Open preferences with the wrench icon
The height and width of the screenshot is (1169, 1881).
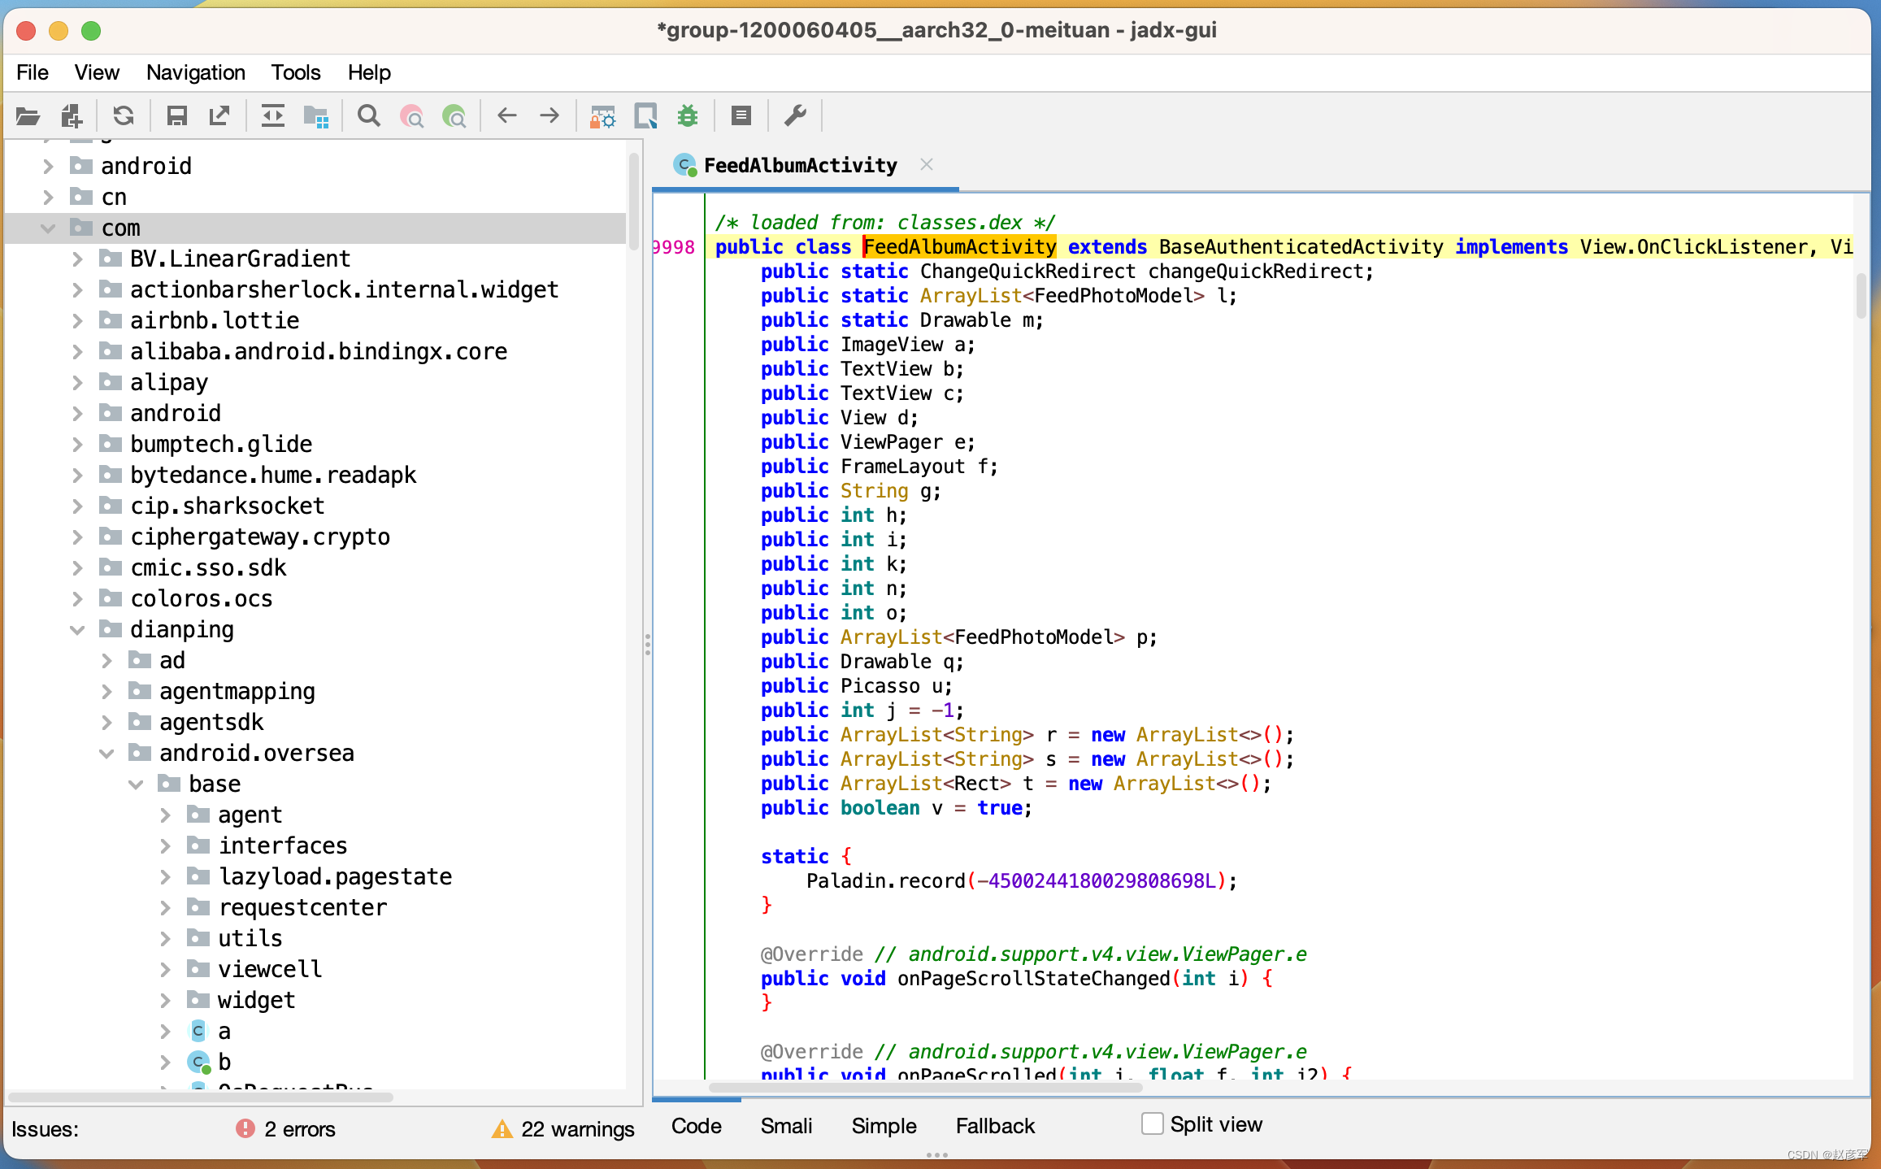coord(795,116)
